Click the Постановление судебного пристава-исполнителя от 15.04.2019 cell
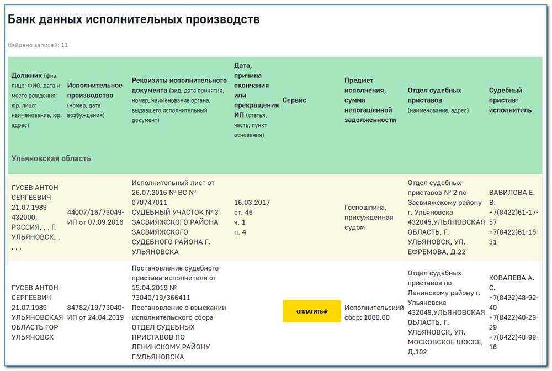The image size is (552, 371). [179, 312]
